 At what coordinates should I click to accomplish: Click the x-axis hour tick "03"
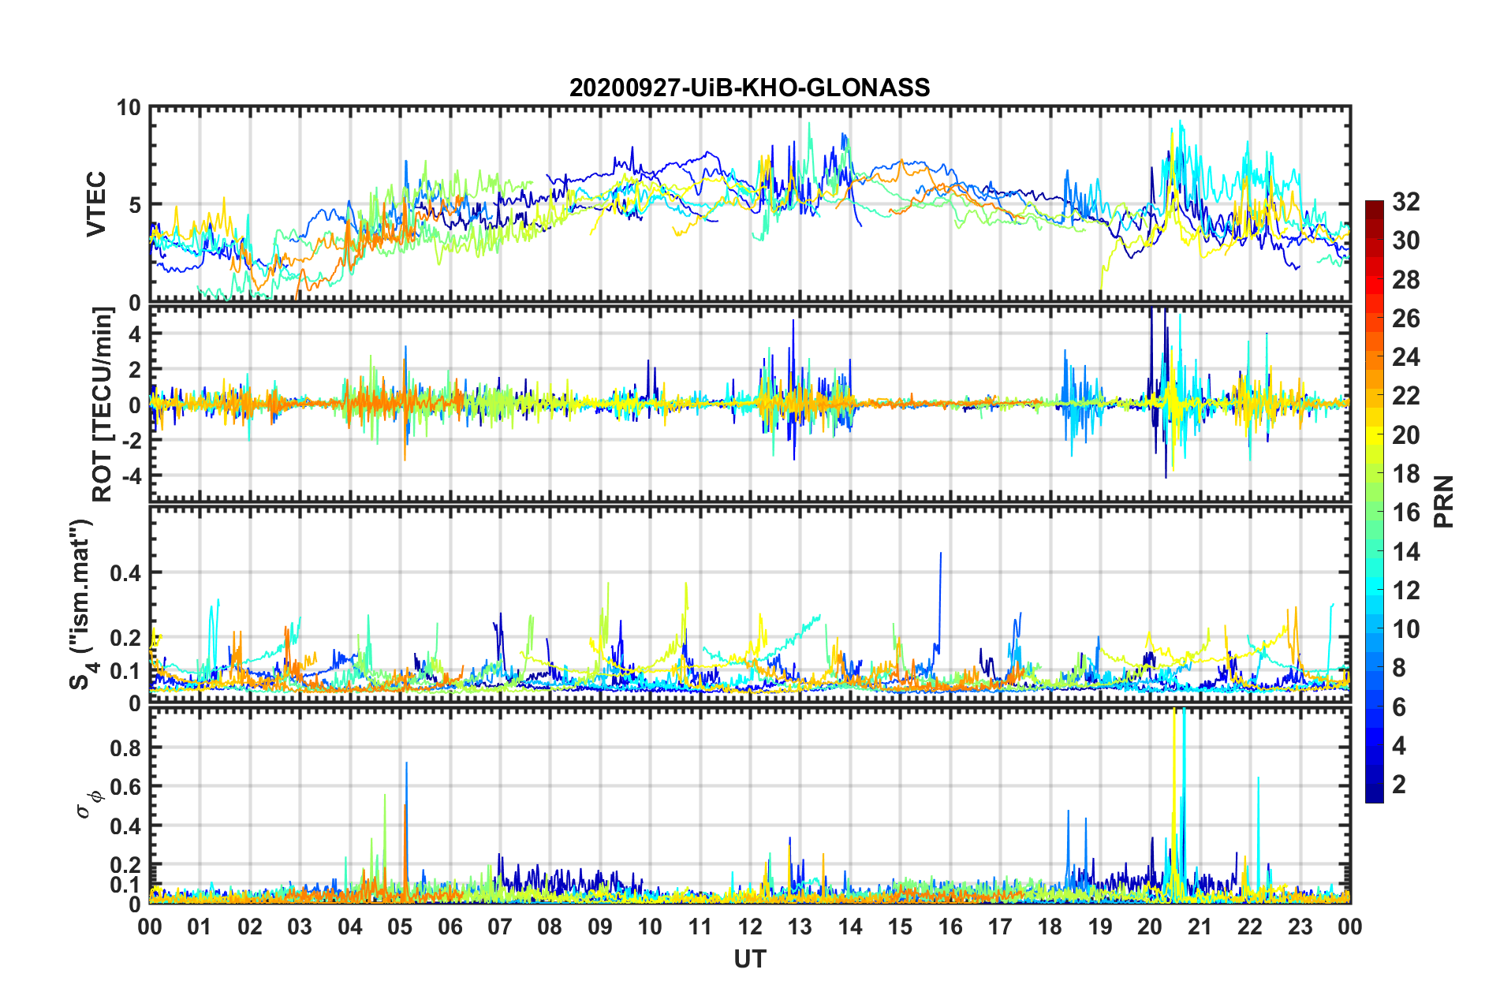tap(300, 927)
